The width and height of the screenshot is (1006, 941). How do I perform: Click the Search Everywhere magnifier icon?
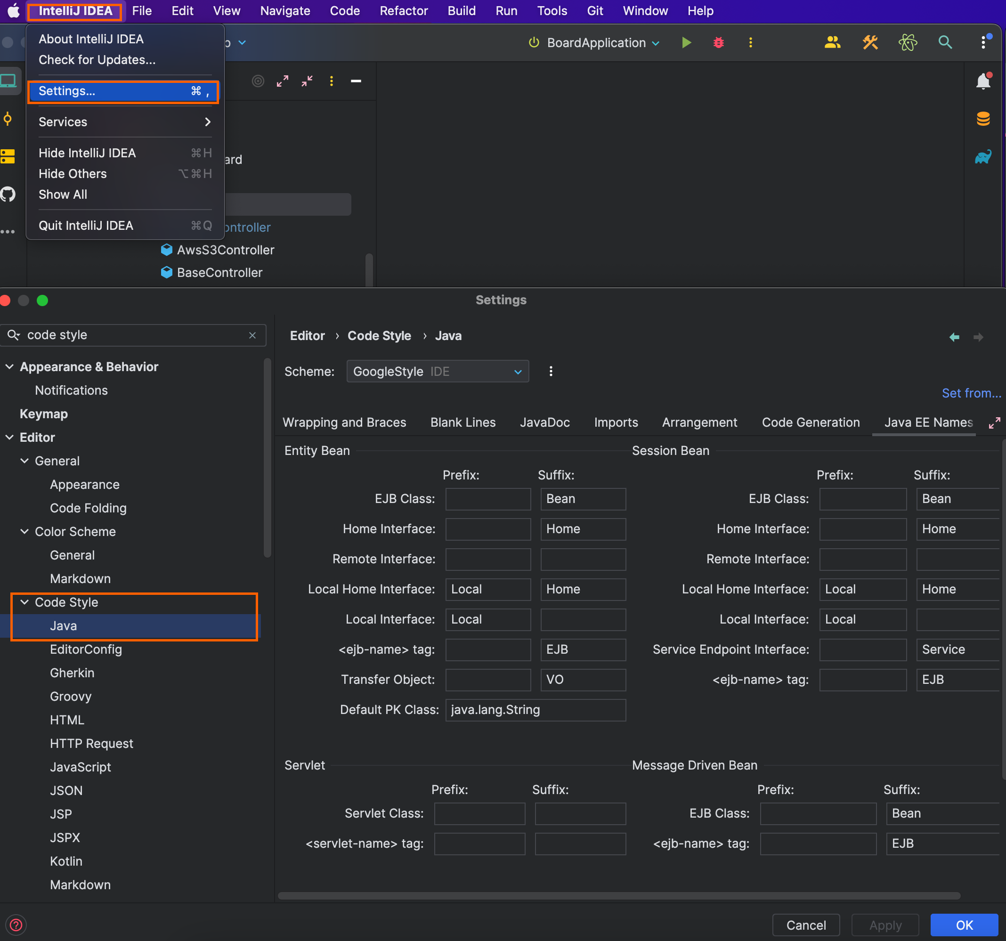point(945,42)
